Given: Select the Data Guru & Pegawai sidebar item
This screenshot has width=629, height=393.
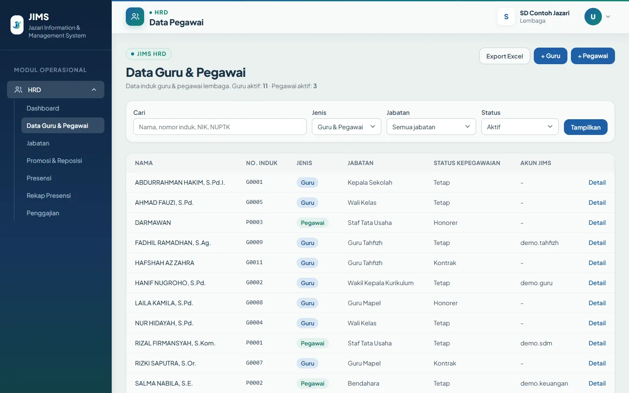Looking at the screenshot, I should (63, 125).
